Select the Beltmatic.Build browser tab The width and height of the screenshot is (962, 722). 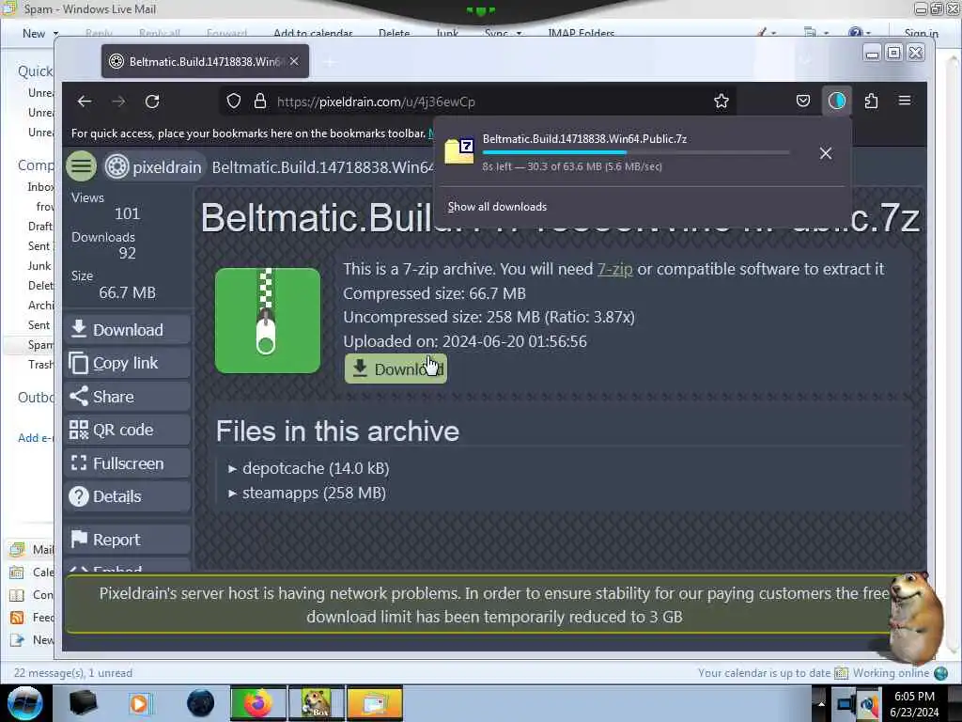point(204,61)
